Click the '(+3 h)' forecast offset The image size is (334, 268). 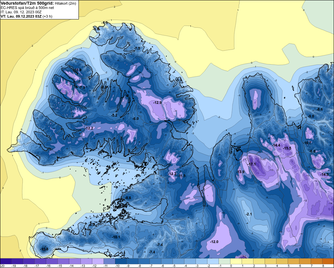point(47,16)
